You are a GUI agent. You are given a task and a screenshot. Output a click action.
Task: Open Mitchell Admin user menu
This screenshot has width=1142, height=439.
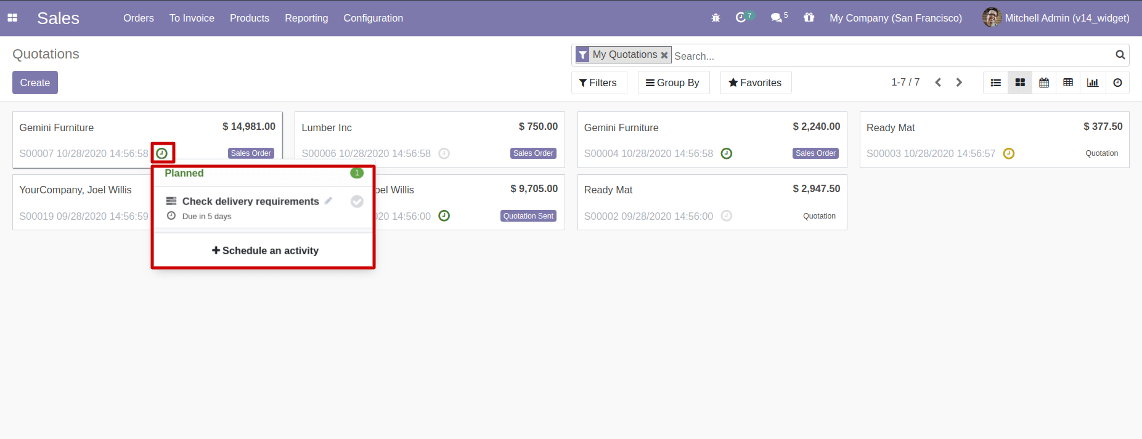click(1056, 18)
